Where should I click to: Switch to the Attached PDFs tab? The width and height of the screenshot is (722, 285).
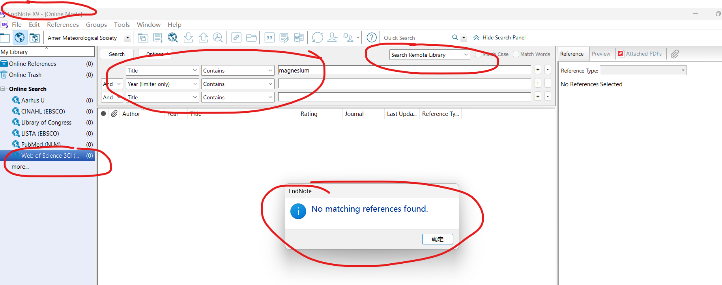[x=640, y=54]
